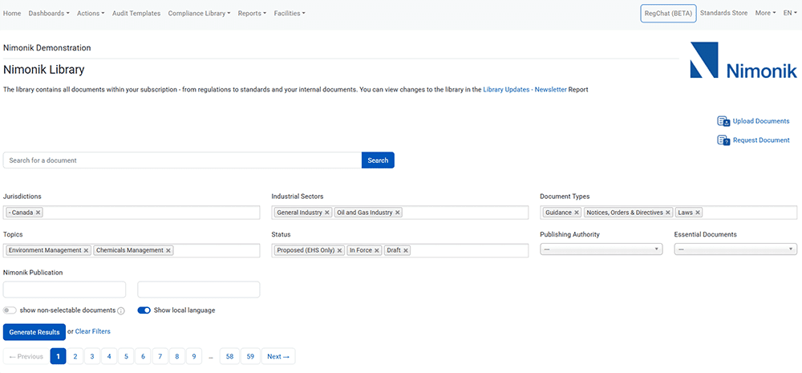802x373 pixels.
Task: Remove the Chemicals Management topic tag
Action: click(168, 250)
